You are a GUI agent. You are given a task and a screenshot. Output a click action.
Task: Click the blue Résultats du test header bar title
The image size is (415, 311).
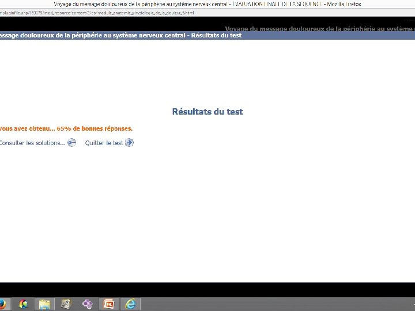(120, 36)
